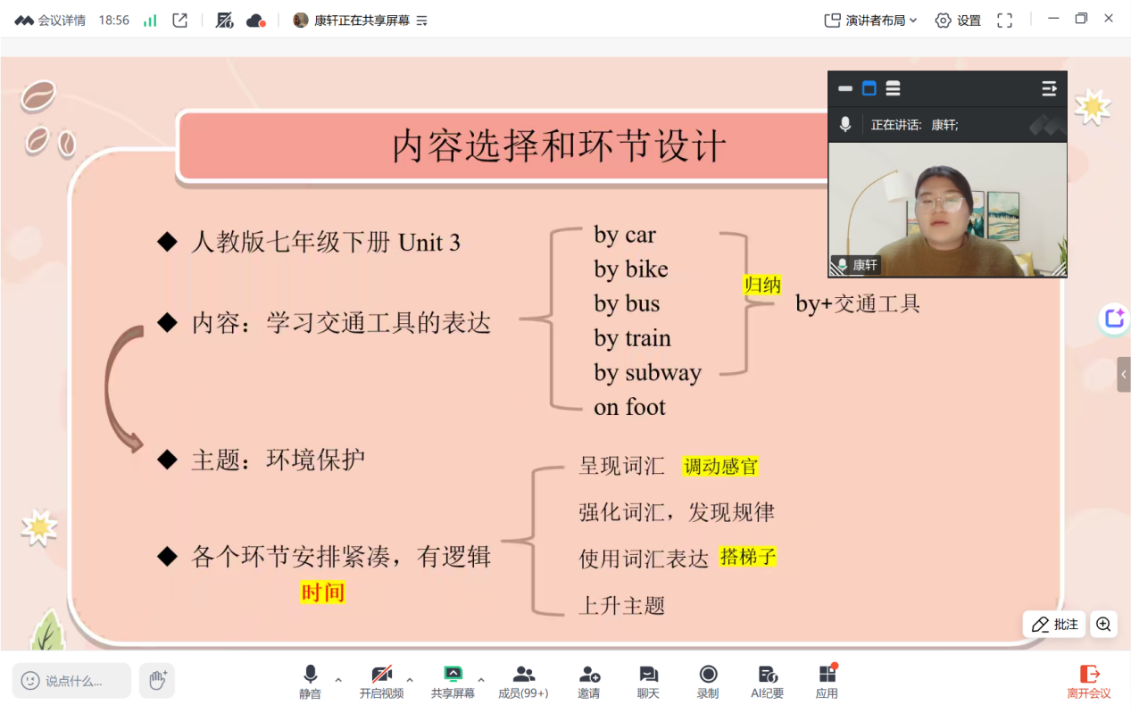Toggle 开启视频 camera on
The width and height of the screenshot is (1131, 713).
(x=381, y=681)
